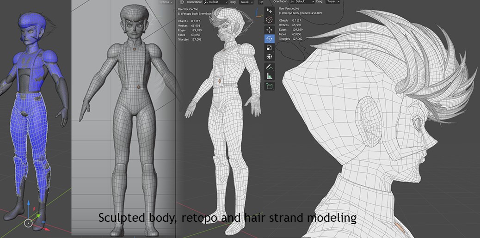The image size is (480, 238).
Task: Choose the Move tool
Action: tap(269, 30)
